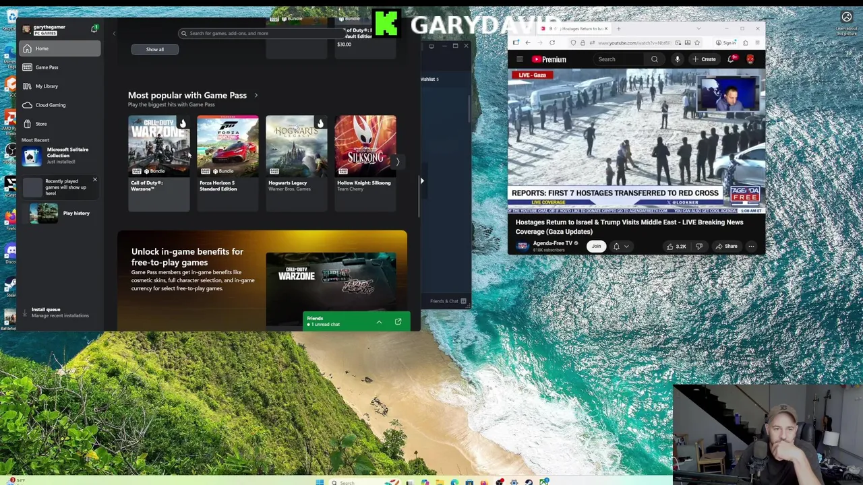Click the video title Hostages Return to Israel
Screen dimensions: 863x485
[630, 227]
